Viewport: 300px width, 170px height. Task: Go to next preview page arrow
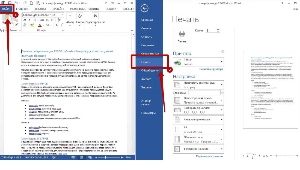click(x=259, y=156)
